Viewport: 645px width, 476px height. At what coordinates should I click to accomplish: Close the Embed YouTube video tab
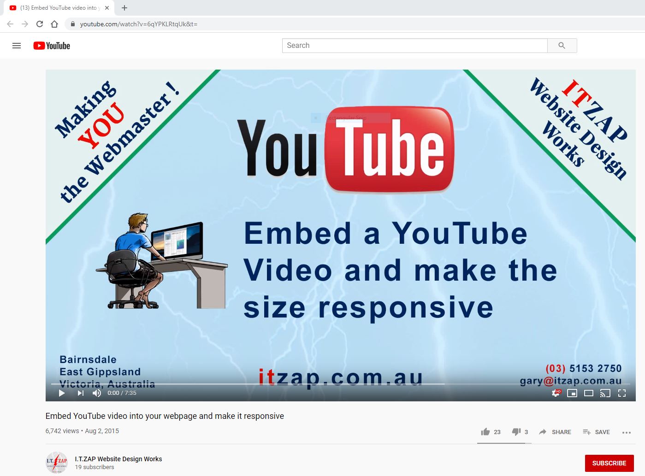[x=107, y=8]
